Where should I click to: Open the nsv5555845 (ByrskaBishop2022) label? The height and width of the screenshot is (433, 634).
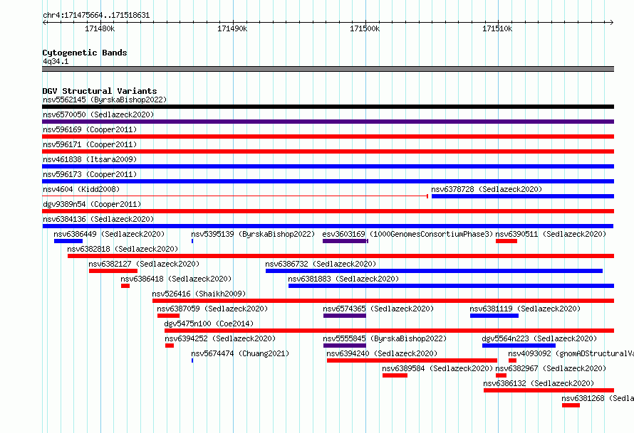[385, 338]
